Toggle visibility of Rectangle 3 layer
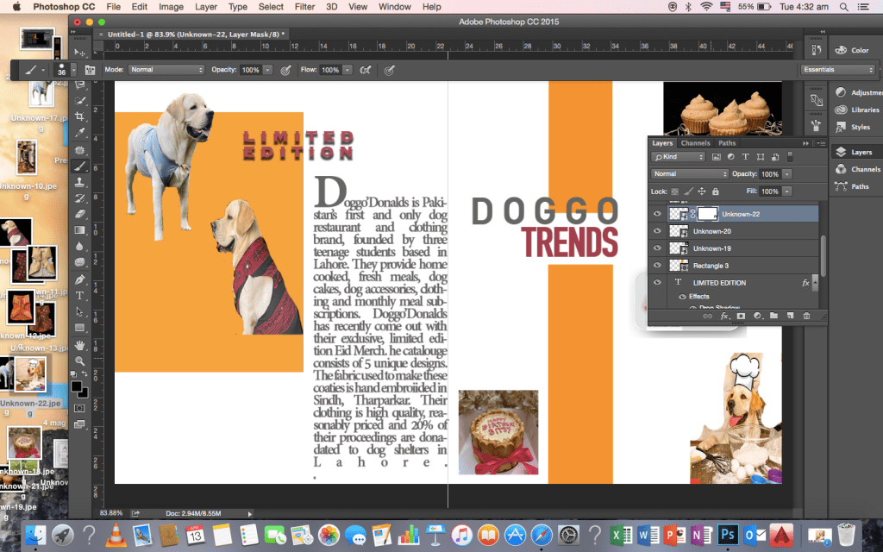The image size is (883, 552). click(x=657, y=266)
